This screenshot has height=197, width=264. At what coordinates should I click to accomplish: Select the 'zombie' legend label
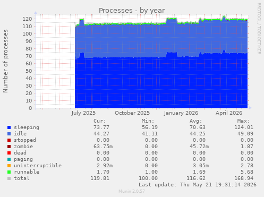point(23,147)
